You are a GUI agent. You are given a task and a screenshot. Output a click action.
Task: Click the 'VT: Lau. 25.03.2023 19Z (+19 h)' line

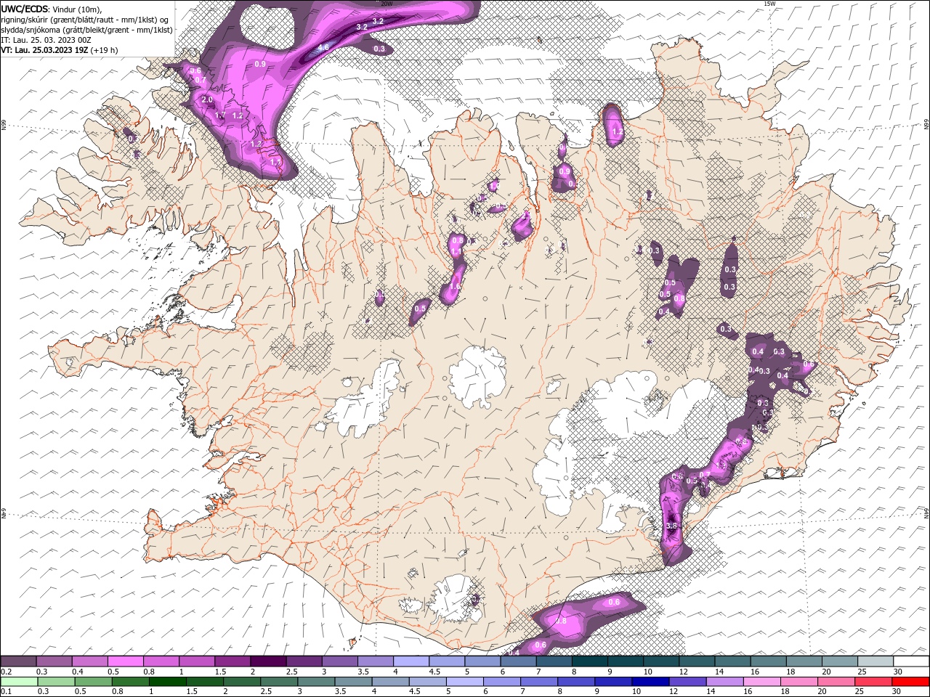click(60, 50)
